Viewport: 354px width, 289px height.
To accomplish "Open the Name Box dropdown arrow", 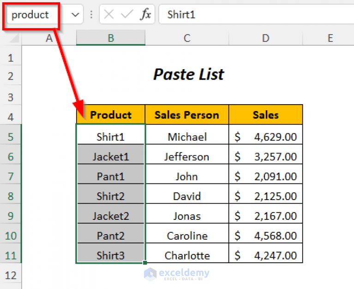I will click(x=76, y=15).
